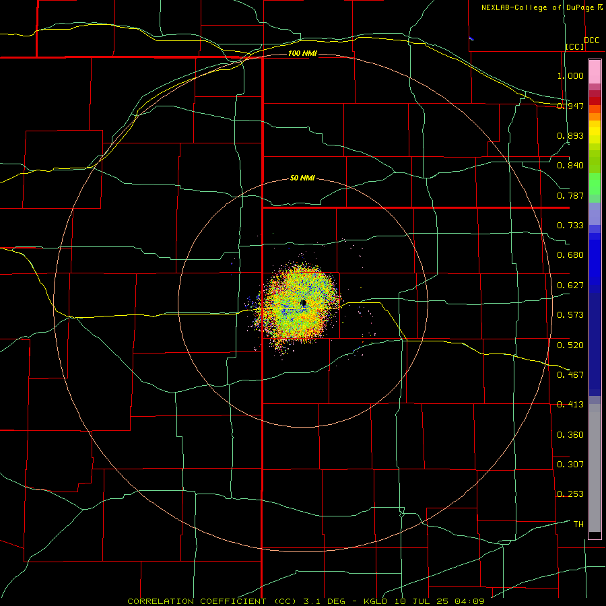The image size is (606, 606).
Task: Select the 0.360 legend value
Action: pos(570,435)
